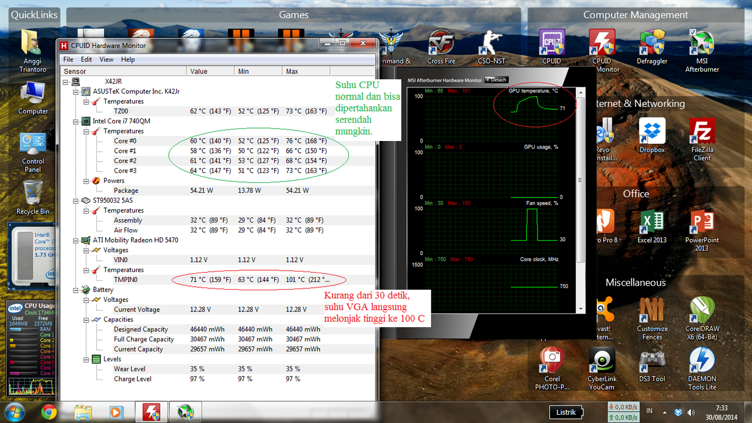Open the Dropbox tray icon
Viewport: 752px width, 423px height.
[x=679, y=412]
